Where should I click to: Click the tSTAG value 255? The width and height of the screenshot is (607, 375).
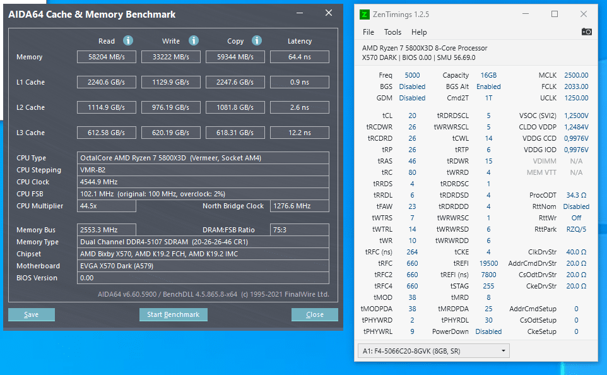coord(488,286)
